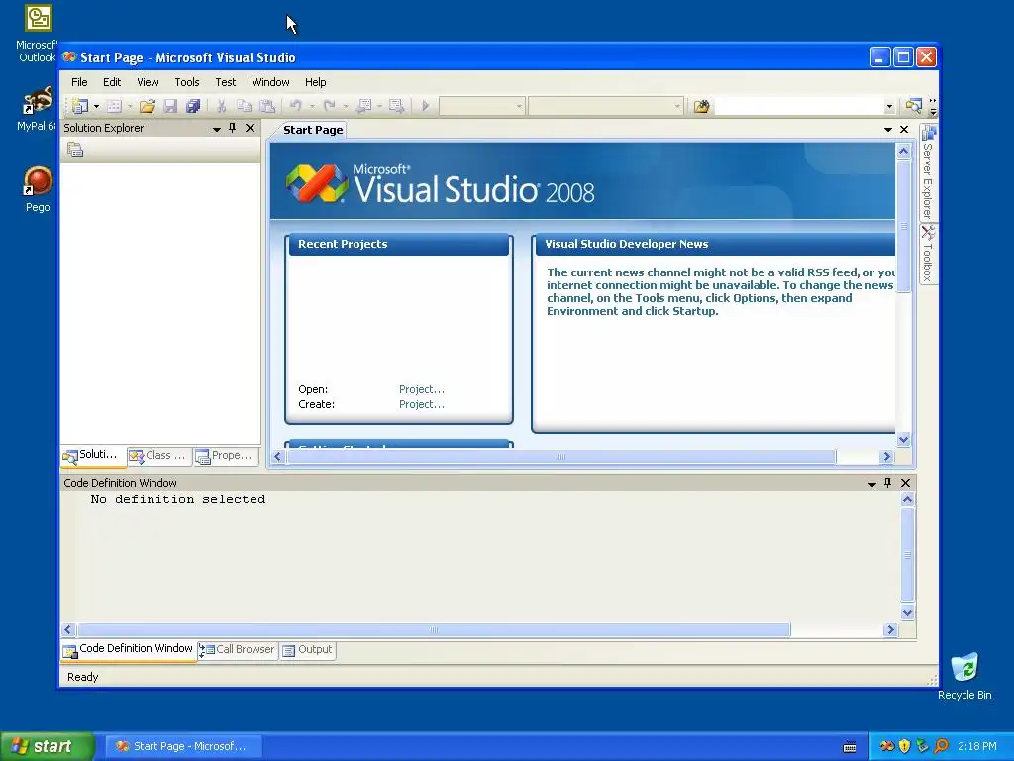The width and height of the screenshot is (1014, 761).
Task: Select the Pego desktop shortcut icon
Action: pos(38,189)
